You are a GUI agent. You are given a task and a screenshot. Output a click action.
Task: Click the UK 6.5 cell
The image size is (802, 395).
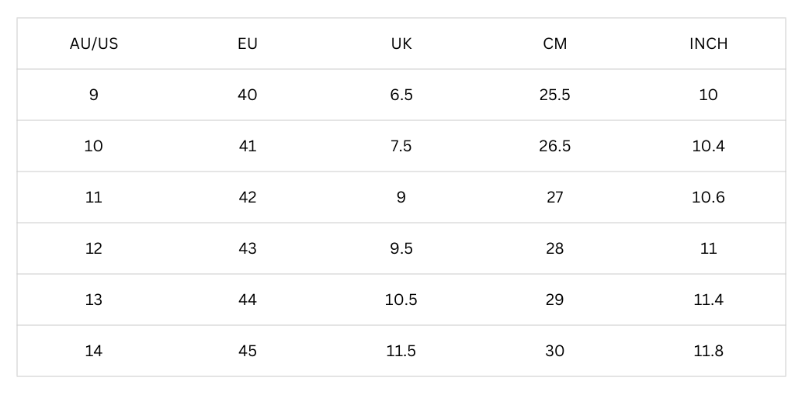401,95
